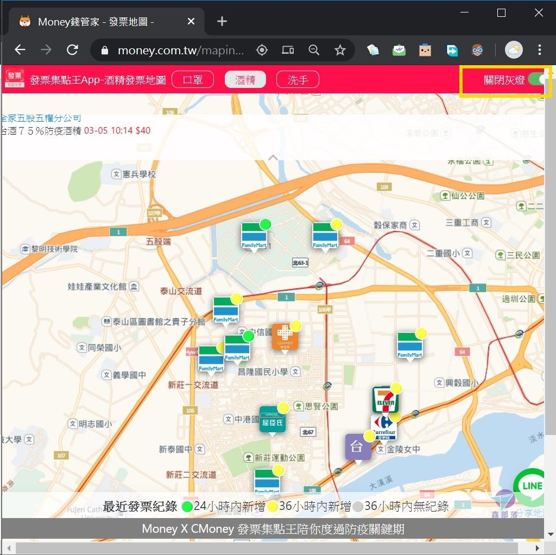Open the green LINE share button

tap(529, 486)
